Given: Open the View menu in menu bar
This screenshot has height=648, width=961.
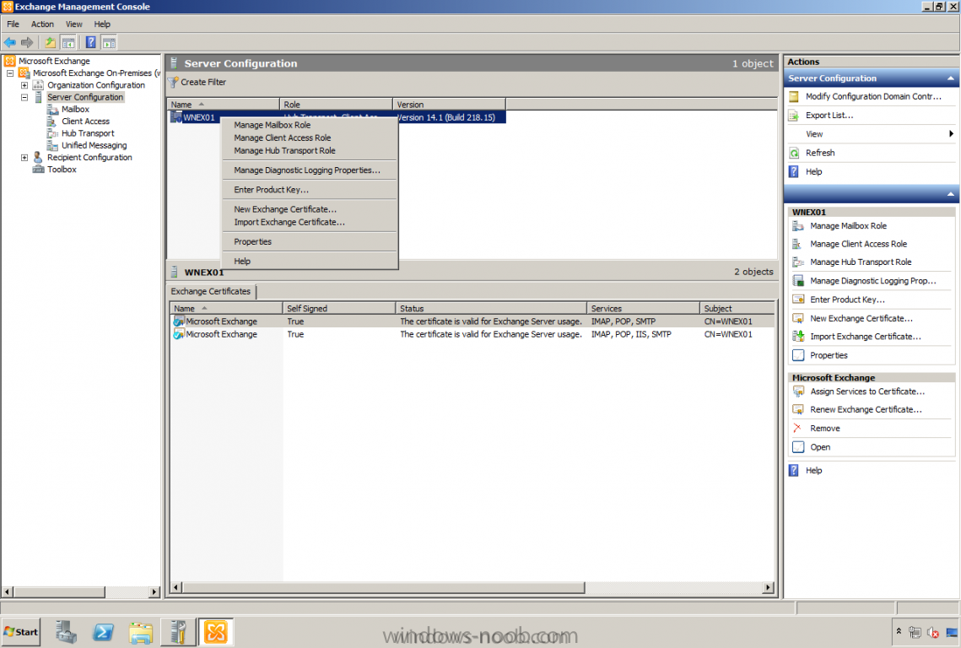Looking at the screenshot, I should 73,24.
